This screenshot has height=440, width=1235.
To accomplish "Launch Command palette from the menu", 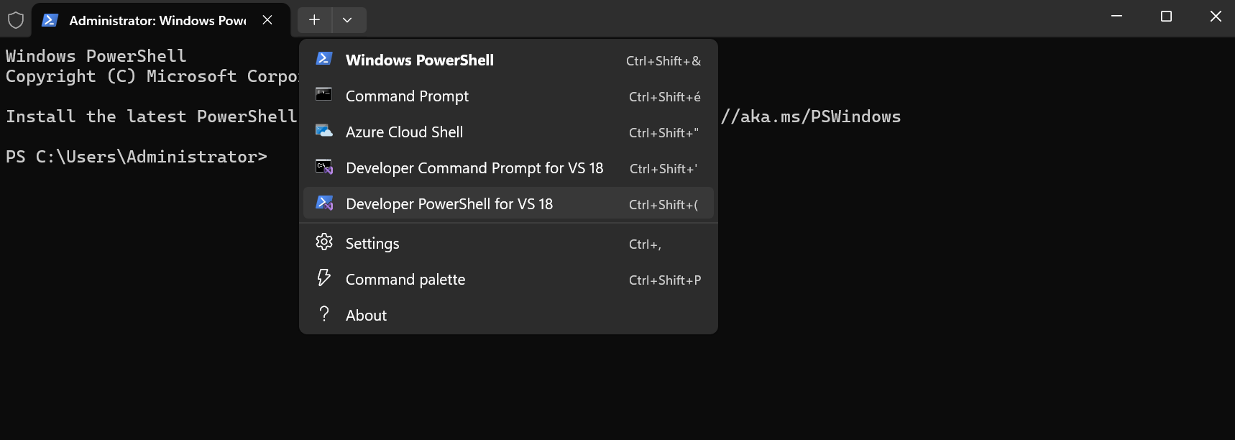I will 405,279.
